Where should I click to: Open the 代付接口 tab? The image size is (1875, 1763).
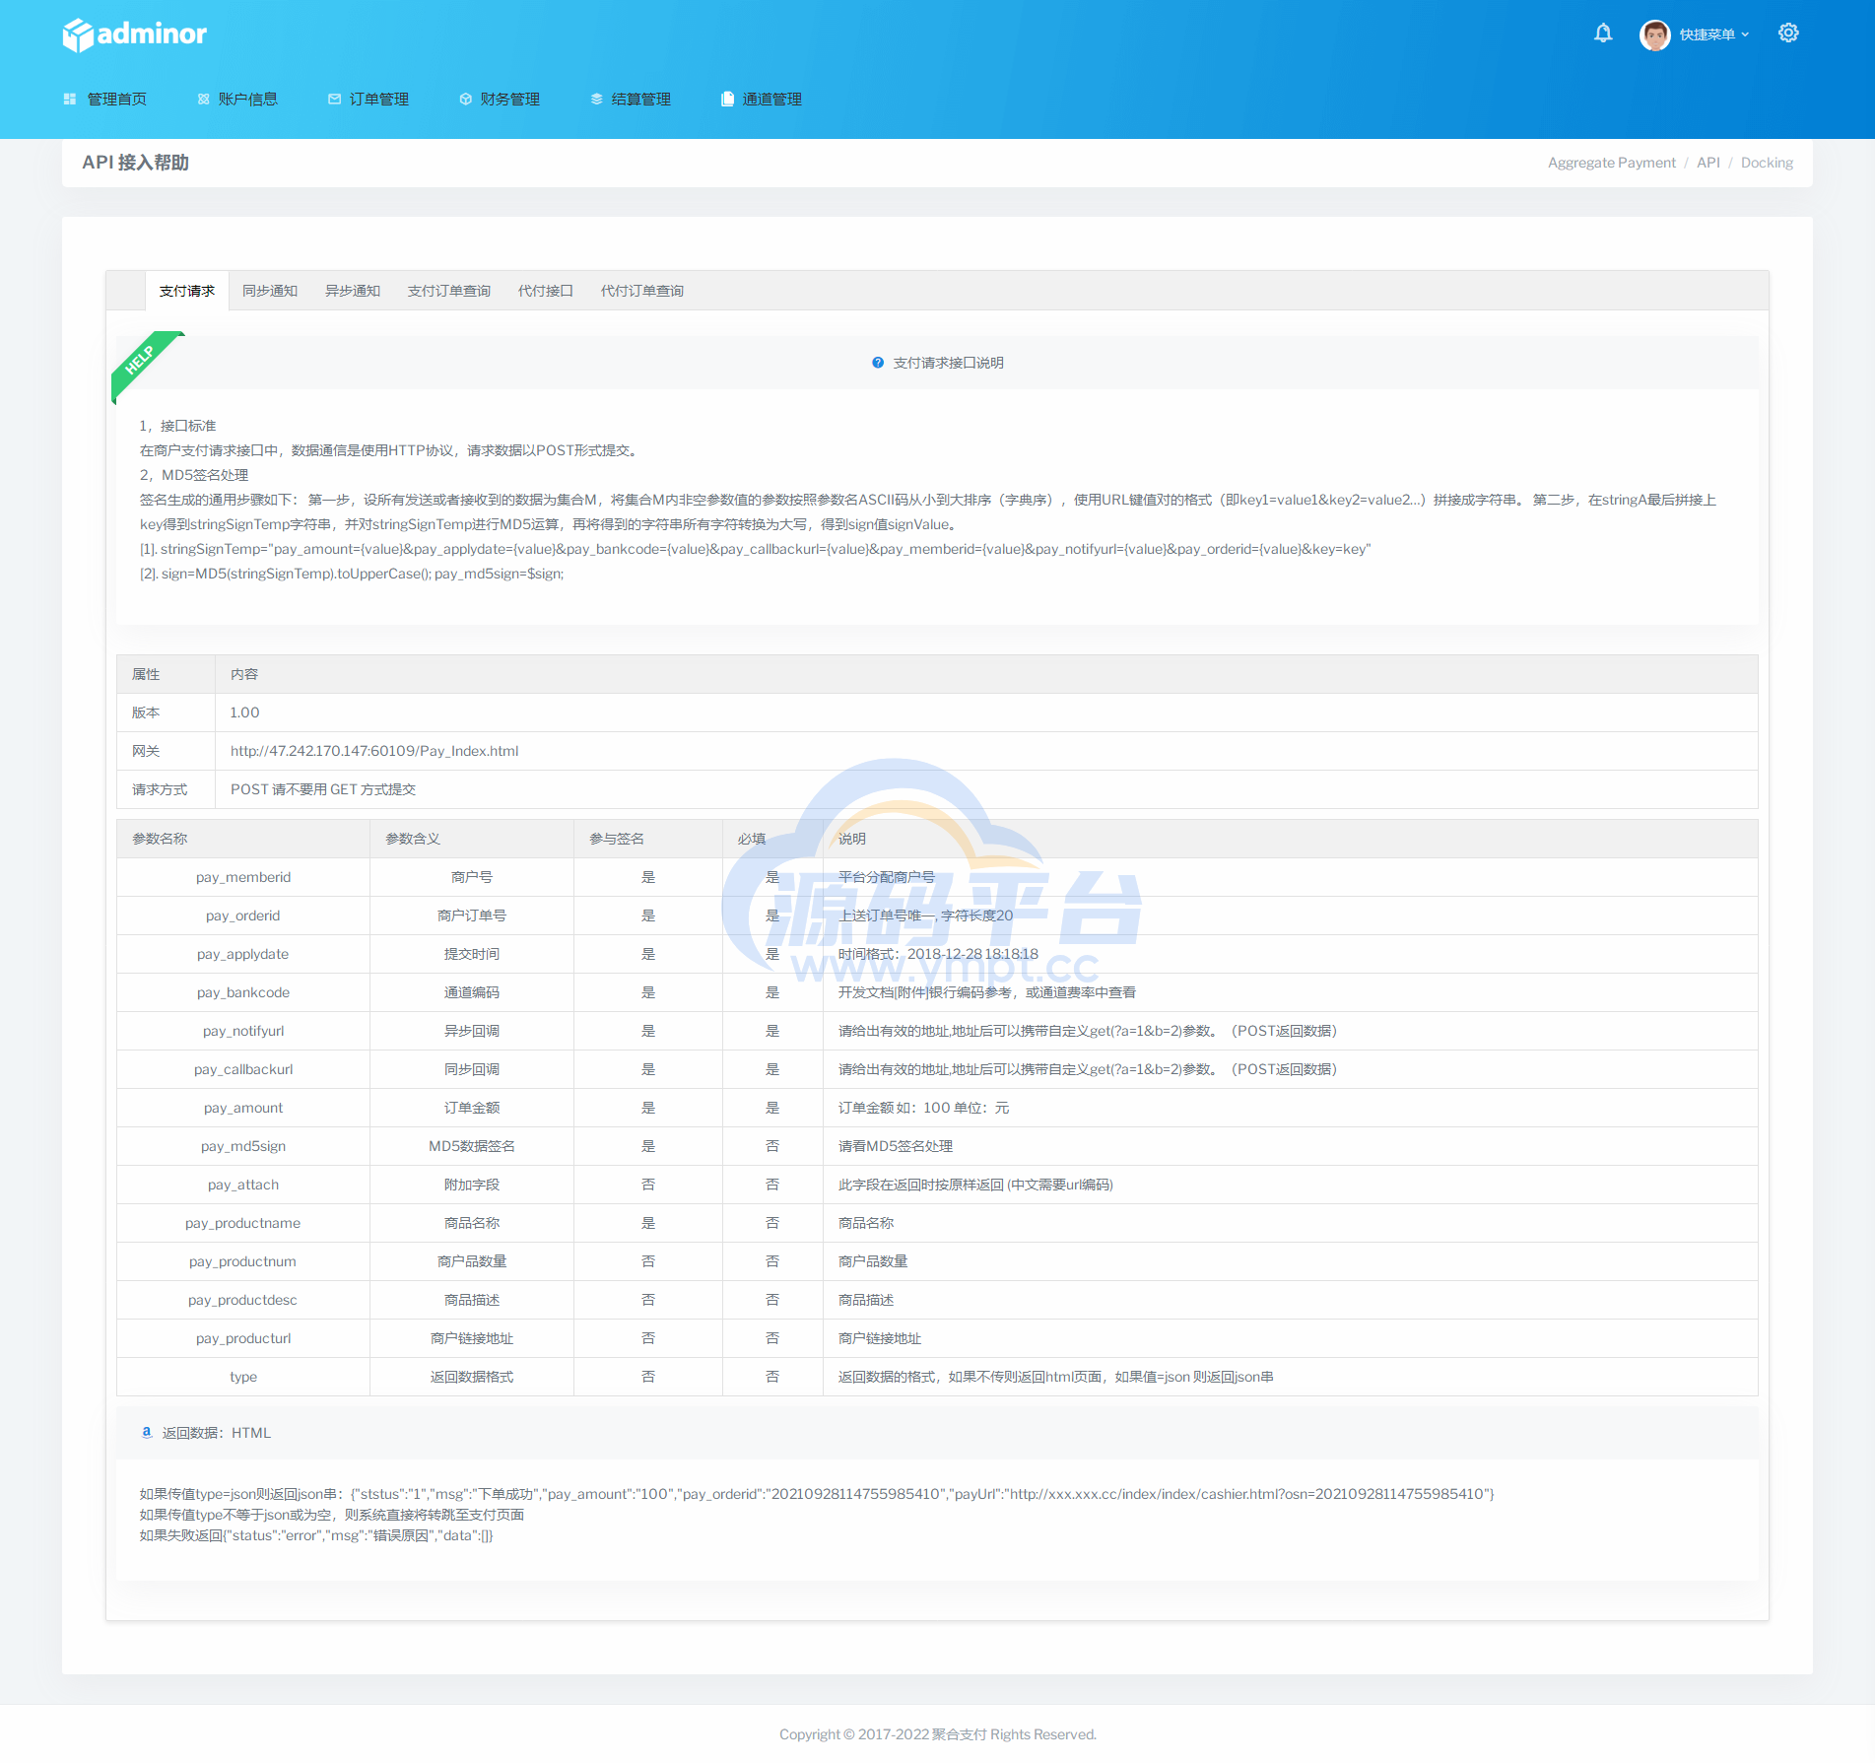[546, 291]
